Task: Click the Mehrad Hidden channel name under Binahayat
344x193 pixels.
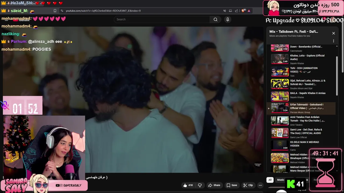Action: 298,162
